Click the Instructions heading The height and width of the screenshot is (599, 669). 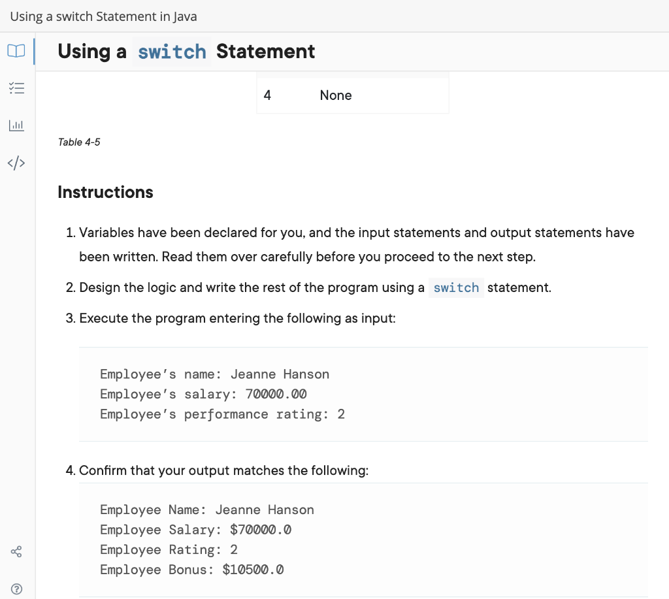pos(105,192)
